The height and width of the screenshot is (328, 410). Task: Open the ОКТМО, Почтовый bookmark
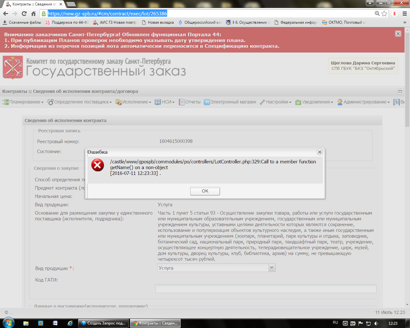tap(344, 22)
